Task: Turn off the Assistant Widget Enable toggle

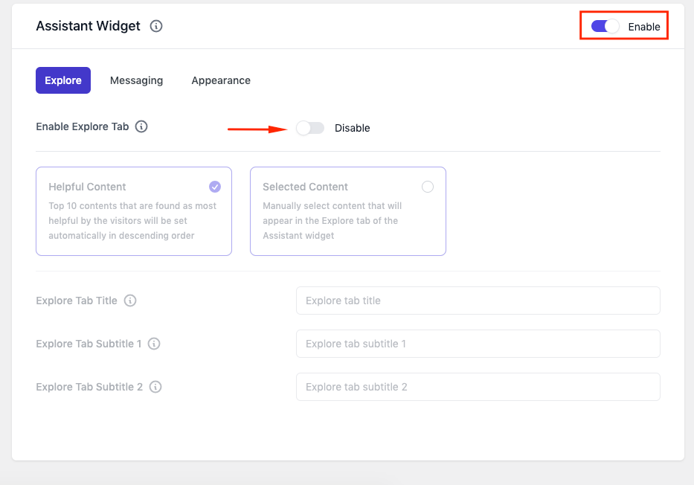Action: point(605,27)
